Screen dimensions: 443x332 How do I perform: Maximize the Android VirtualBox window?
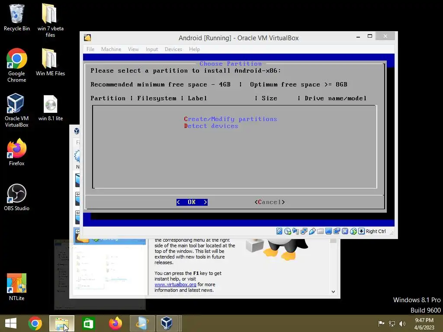pos(370,36)
